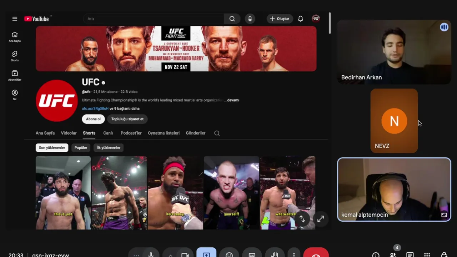This screenshot has height=257, width=457.
Task: Stop presenting with share screen button
Action: (206, 253)
